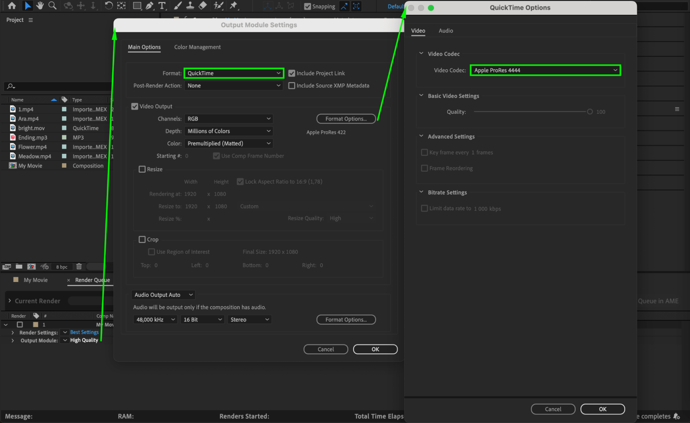690x423 pixels.
Task: Select the Clone Stamp tool
Action: click(190, 6)
